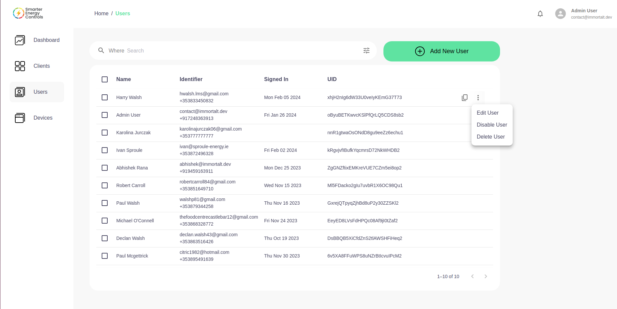This screenshot has height=309, width=617.
Task: Select Edit User from the context menu
Action: pyautogui.click(x=487, y=113)
